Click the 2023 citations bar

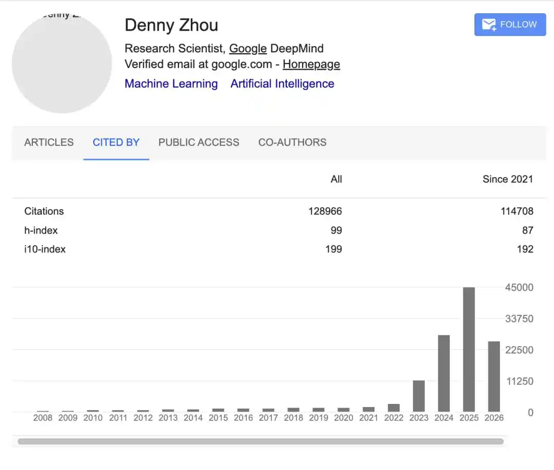[x=419, y=396]
